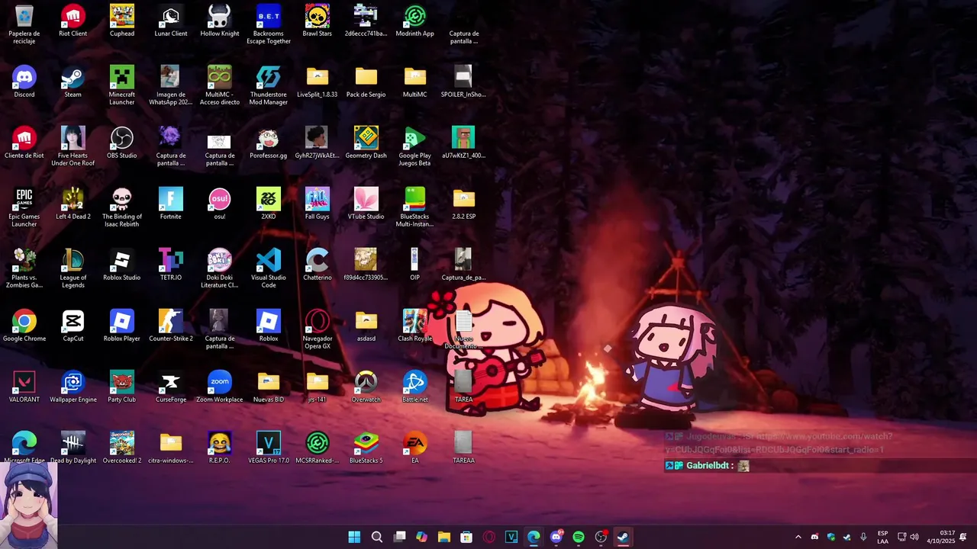The height and width of the screenshot is (549, 977).
Task: Click the Brawl Stars desktop icon
Action: coord(318,21)
